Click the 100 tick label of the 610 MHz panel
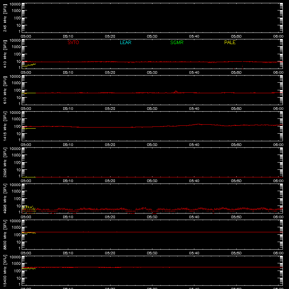Image resolution: width=289 pixels, height=289 pixels. (17, 90)
